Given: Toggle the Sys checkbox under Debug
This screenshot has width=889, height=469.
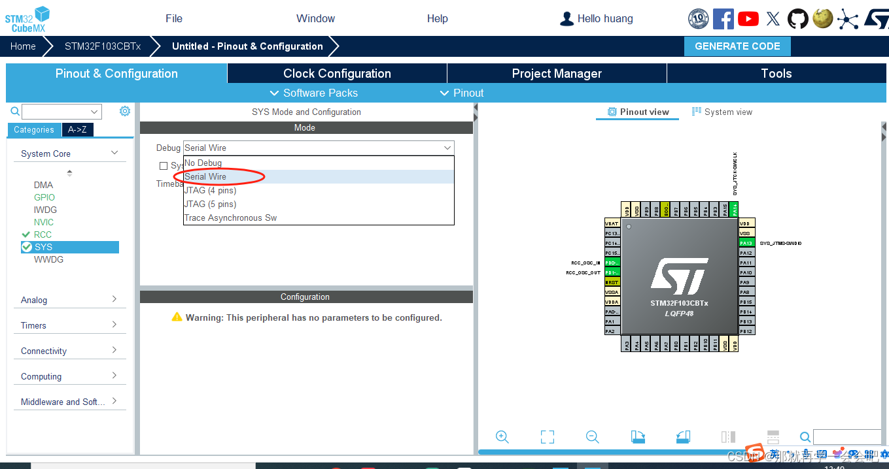Looking at the screenshot, I should (x=164, y=166).
